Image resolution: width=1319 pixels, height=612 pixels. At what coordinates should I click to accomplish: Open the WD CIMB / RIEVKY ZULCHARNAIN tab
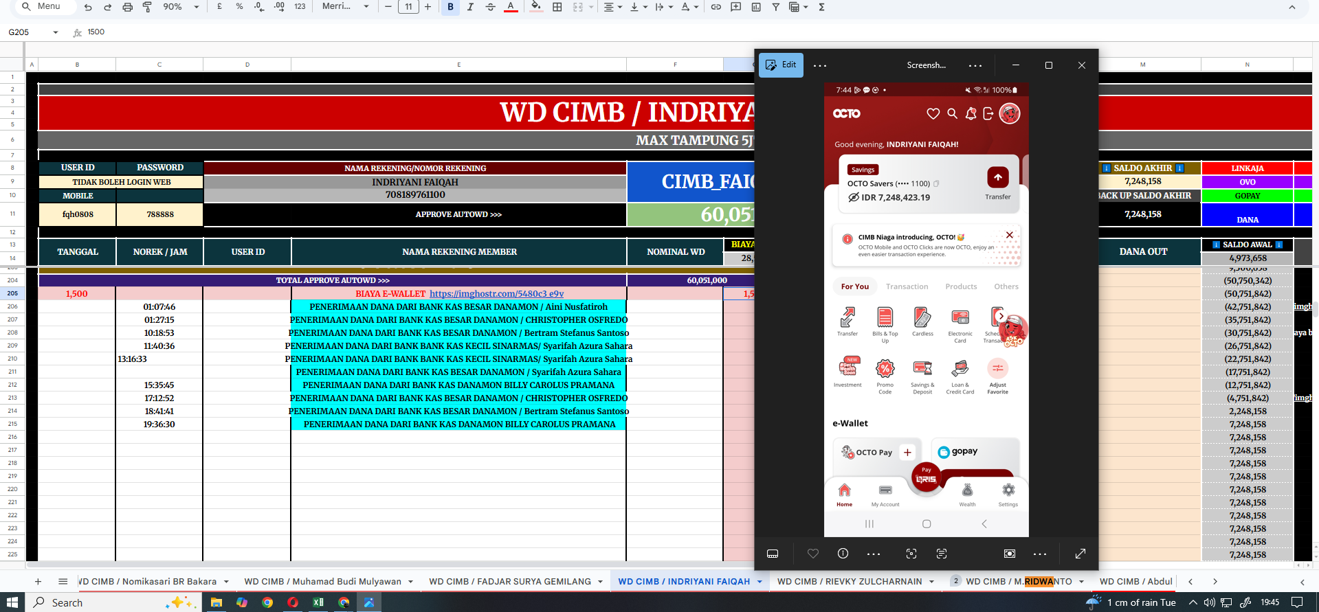pos(849,581)
